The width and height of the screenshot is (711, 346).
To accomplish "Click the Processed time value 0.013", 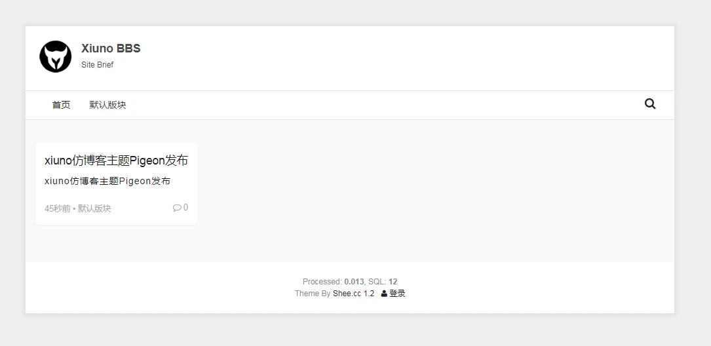I will (x=354, y=282).
